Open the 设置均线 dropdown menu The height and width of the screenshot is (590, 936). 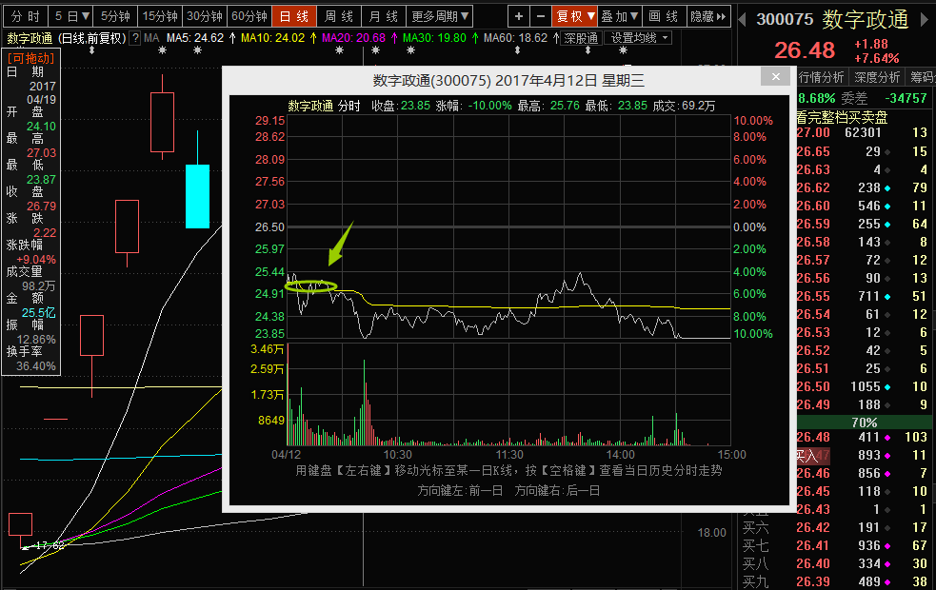(x=639, y=38)
